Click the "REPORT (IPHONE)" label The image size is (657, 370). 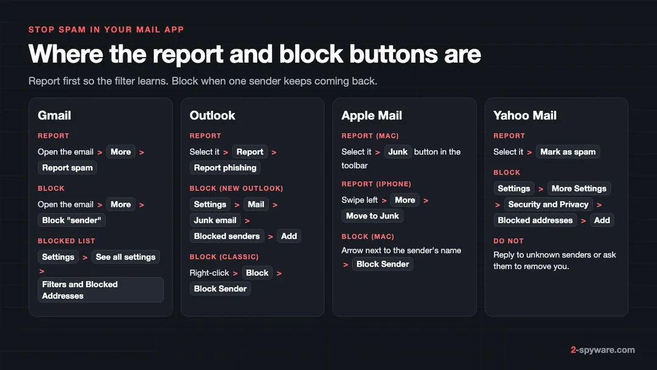tap(377, 184)
